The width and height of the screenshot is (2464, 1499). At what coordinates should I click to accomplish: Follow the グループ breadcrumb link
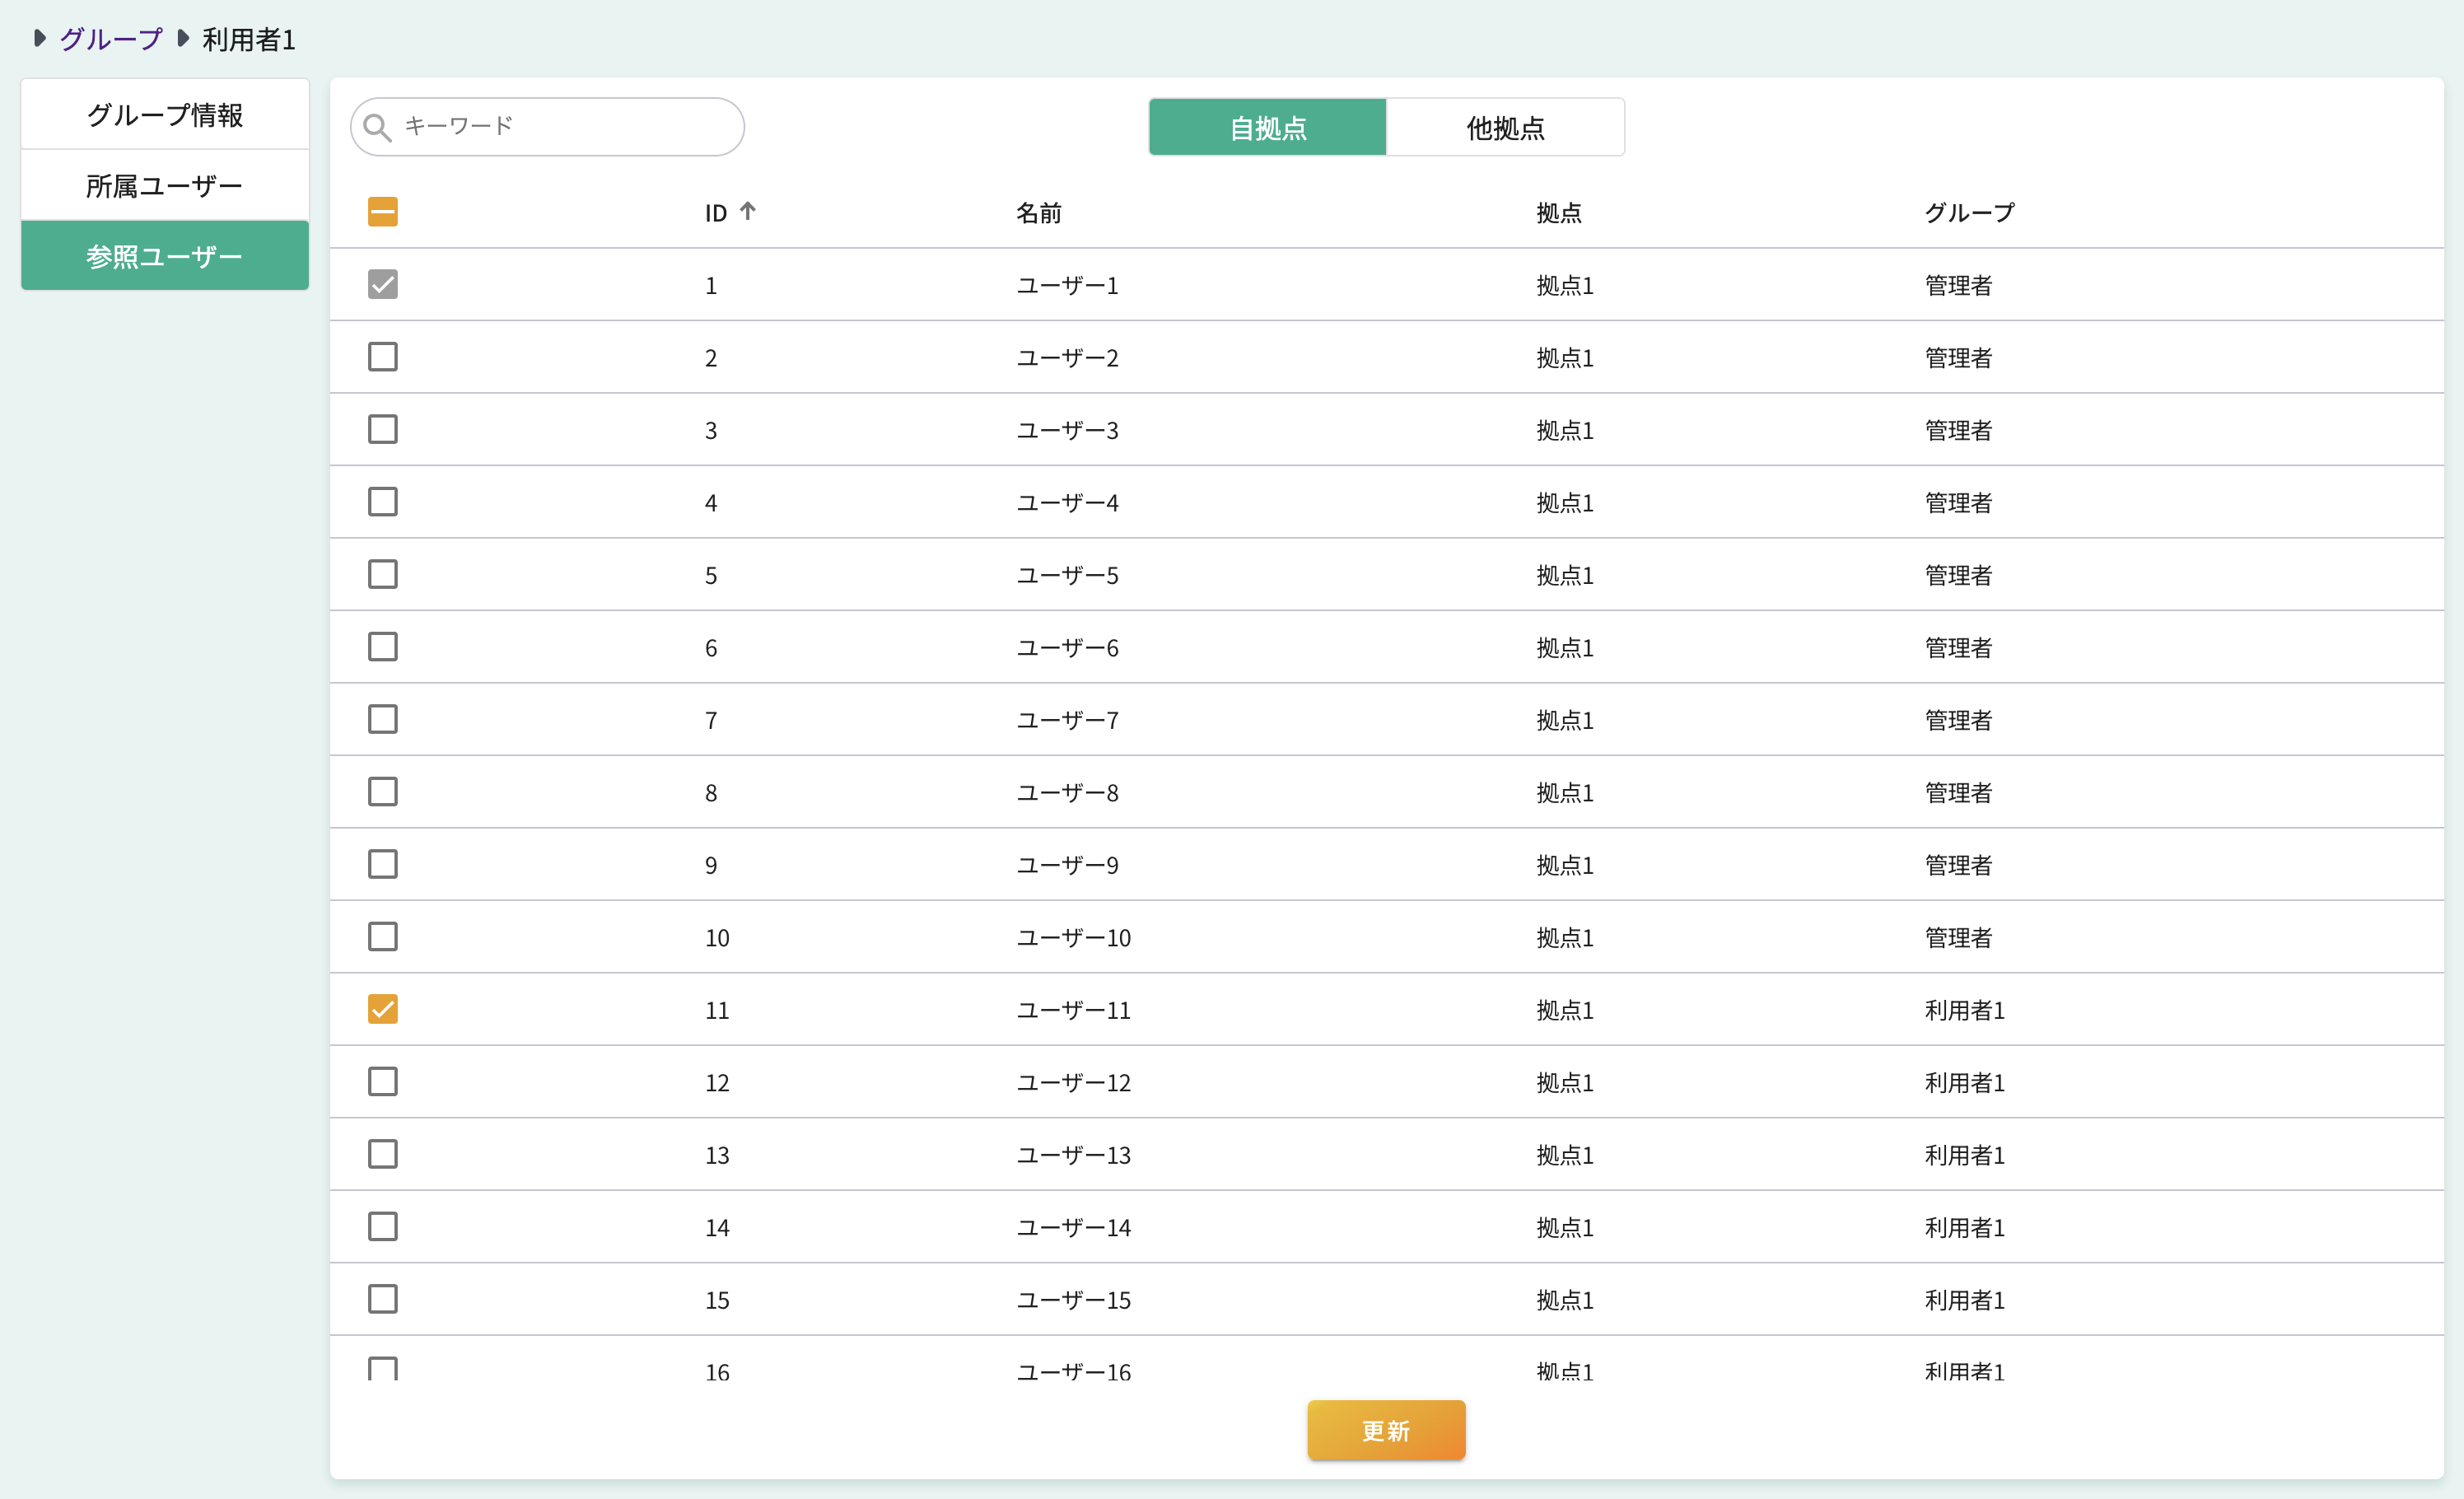point(110,39)
